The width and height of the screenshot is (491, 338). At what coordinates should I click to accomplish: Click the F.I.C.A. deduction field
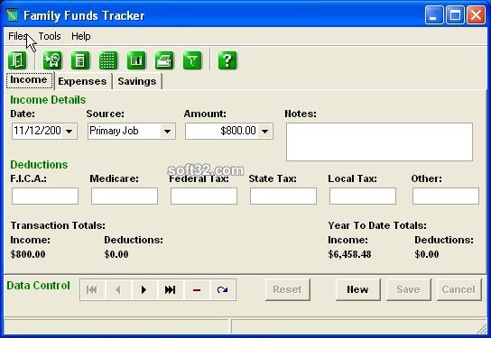[45, 196]
